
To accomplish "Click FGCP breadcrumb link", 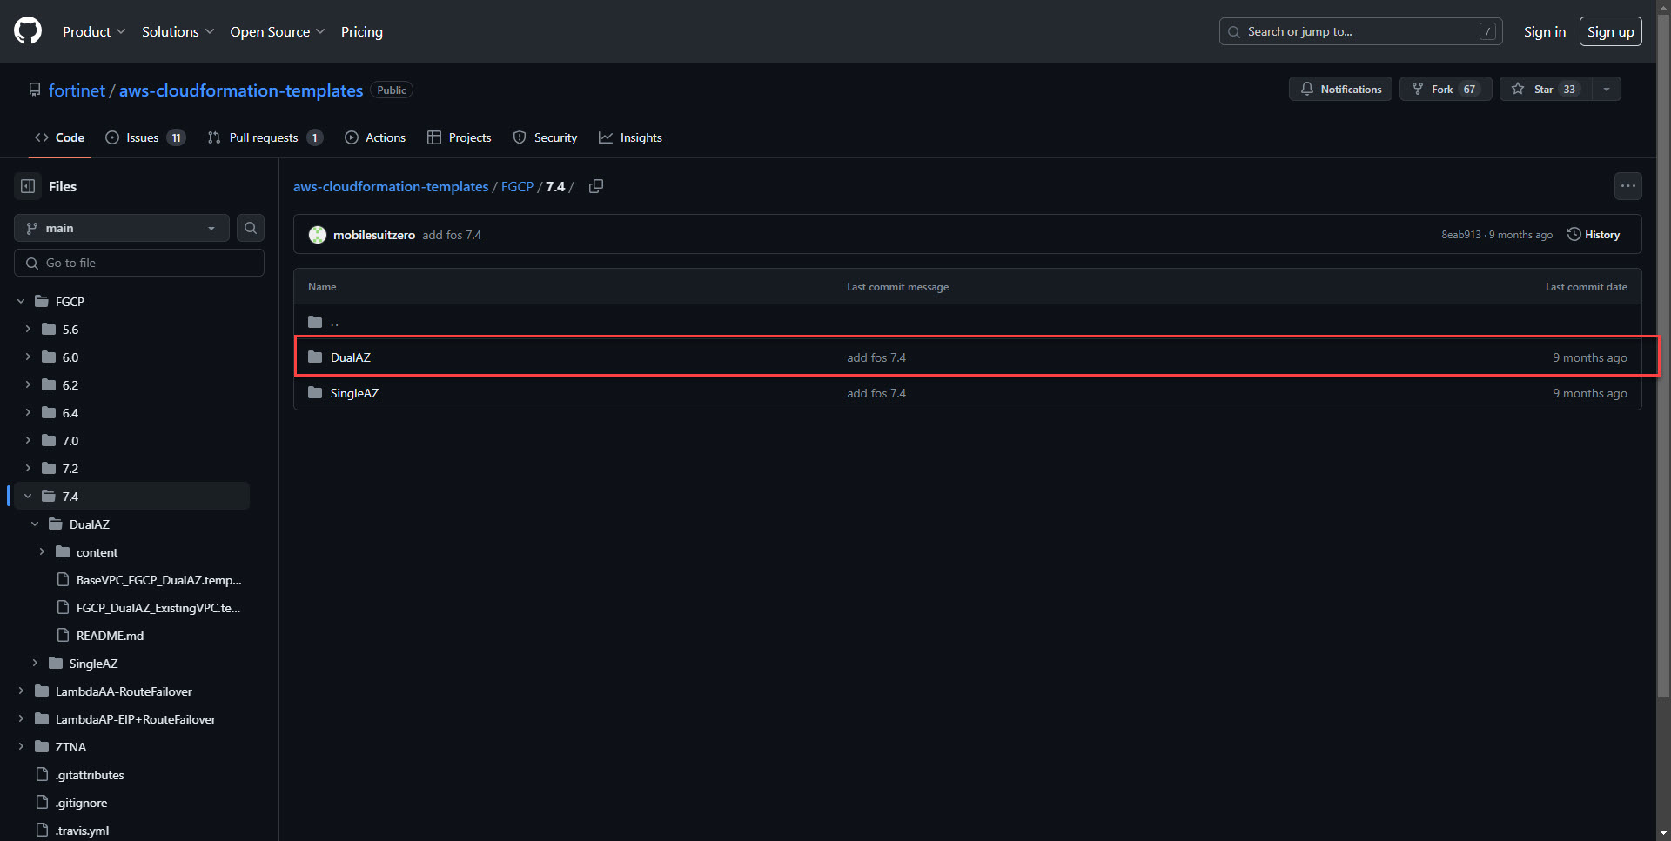I will pos(517,186).
